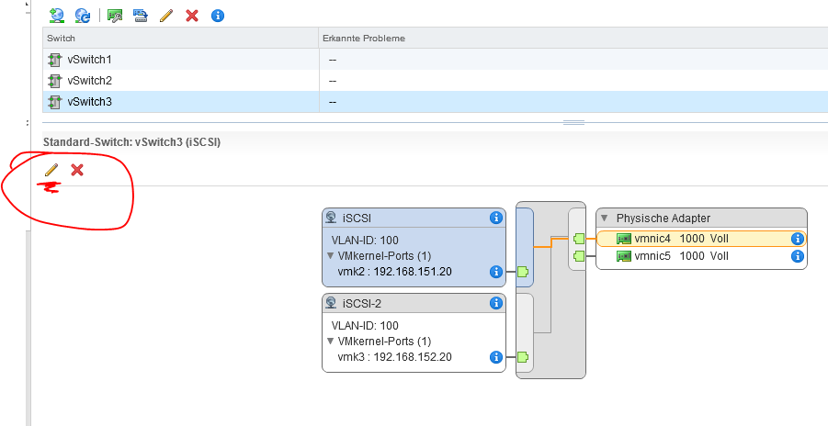Click the manage physical adapters toolbar icon
This screenshot has height=426, width=828.
coord(115,16)
